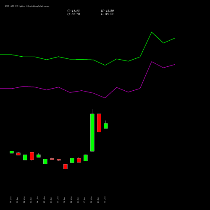
Task: Click the 21 Jan date label on axis
Action: 64,200
